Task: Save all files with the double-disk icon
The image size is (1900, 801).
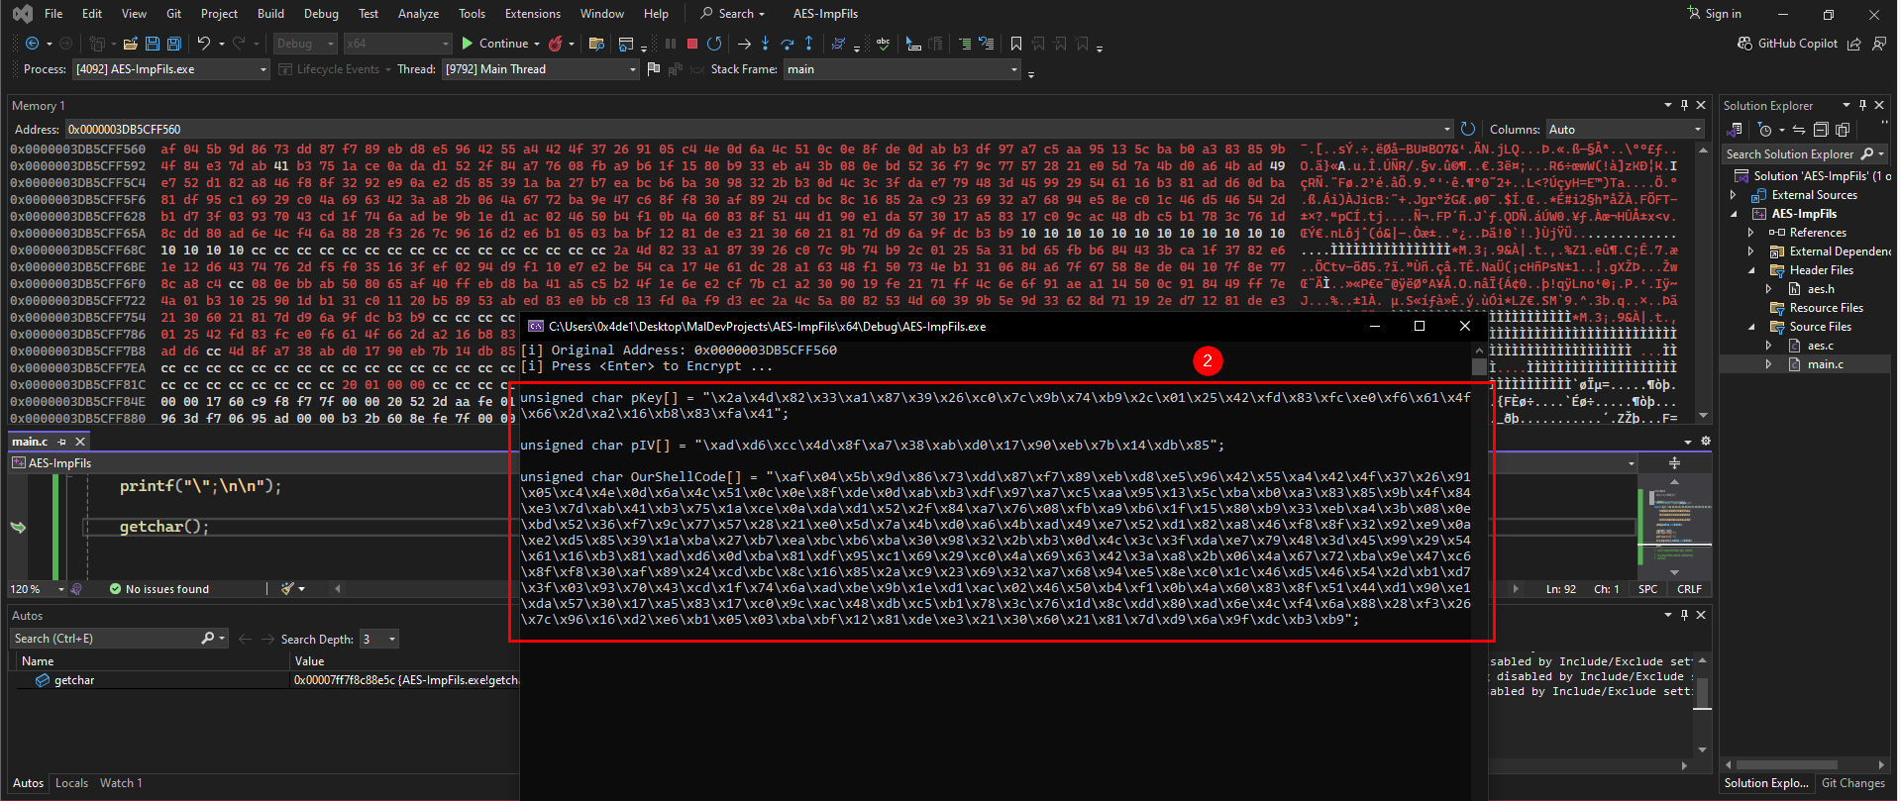Action: [x=174, y=44]
